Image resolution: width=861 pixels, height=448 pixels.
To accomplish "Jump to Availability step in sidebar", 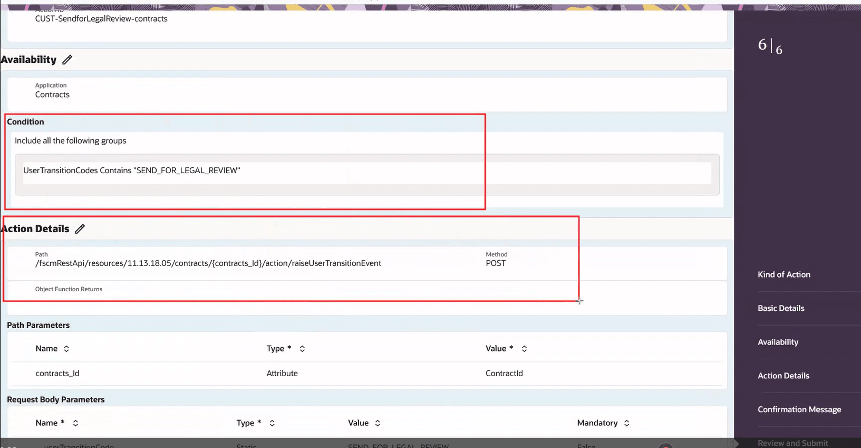I will click(x=778, y=342).
